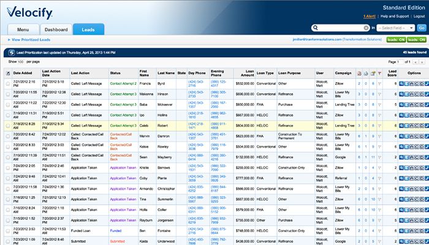The width and height of the screenshot is (429, 245).
Task: Call Baba Mckeever using the phone option icon
Action: click(x=427, y=105)
